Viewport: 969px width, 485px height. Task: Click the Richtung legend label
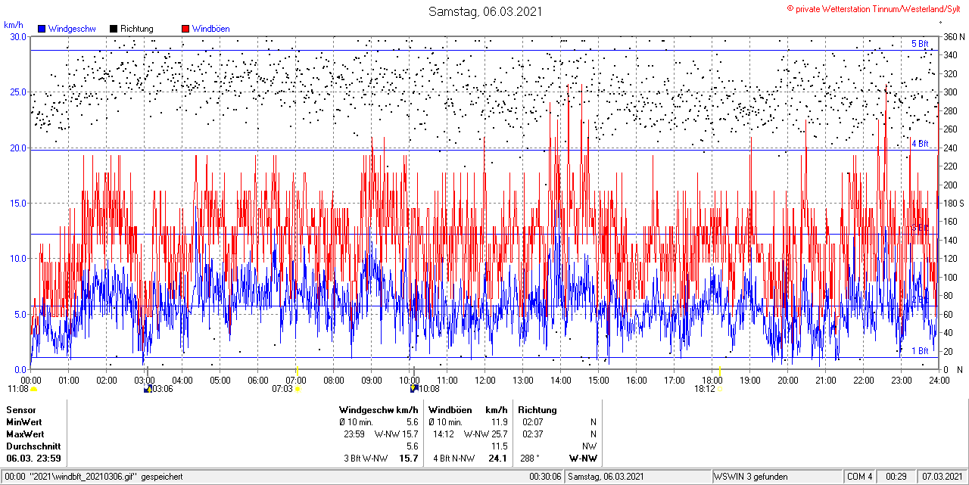point(137,29)
